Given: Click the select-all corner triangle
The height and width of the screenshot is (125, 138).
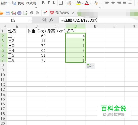Looking at the screenshot, I should pyautogui.click(x=5, y=26).
